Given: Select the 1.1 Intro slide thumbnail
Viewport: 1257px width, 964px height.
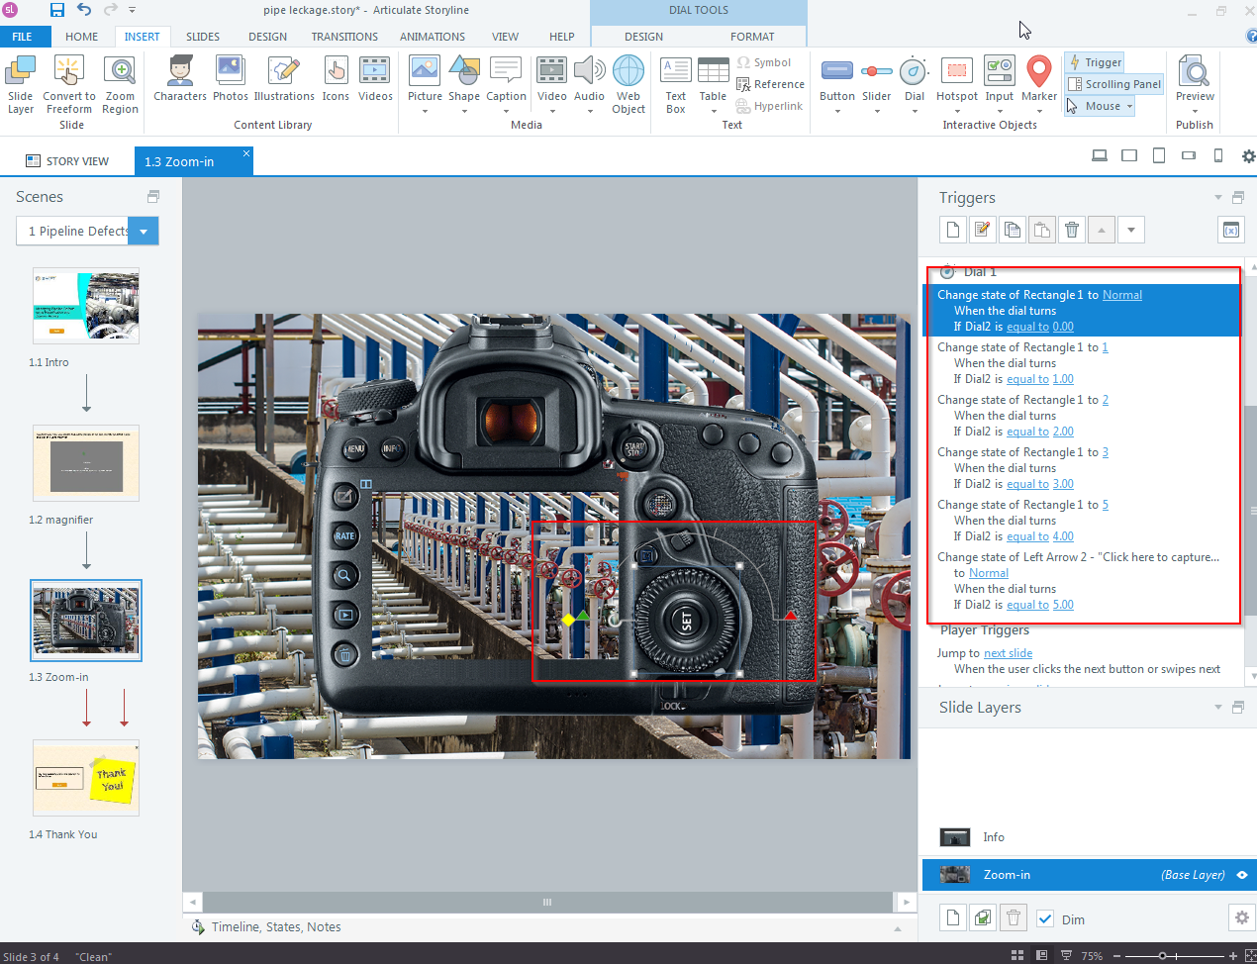Looking at the screenshot, I should point(86,306).
